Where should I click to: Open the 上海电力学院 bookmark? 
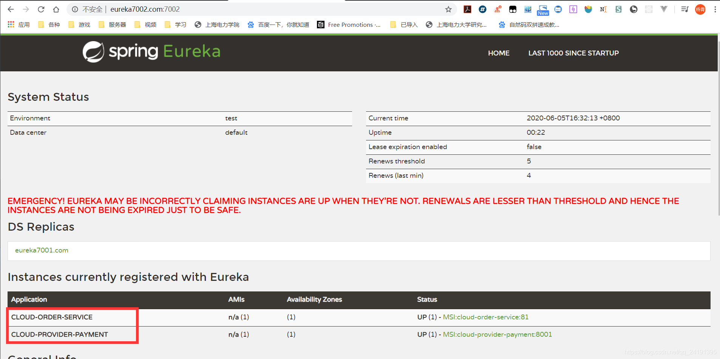pos(217,25)
